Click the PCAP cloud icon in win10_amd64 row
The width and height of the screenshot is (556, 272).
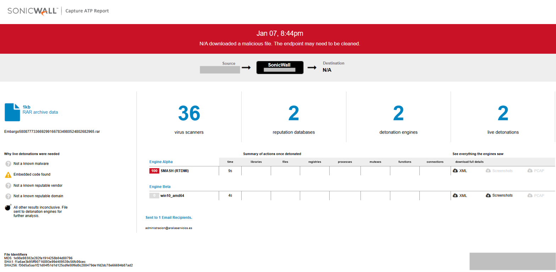pos(530,195)
